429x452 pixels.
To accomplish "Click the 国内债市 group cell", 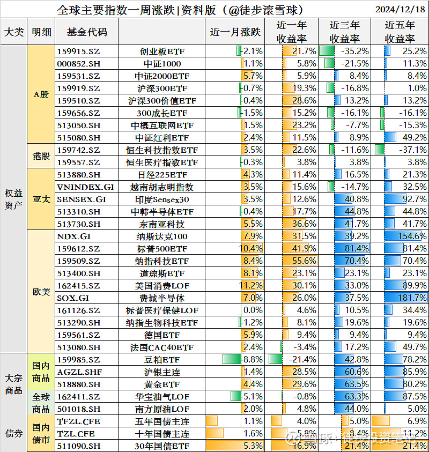I will coord(41,433).
